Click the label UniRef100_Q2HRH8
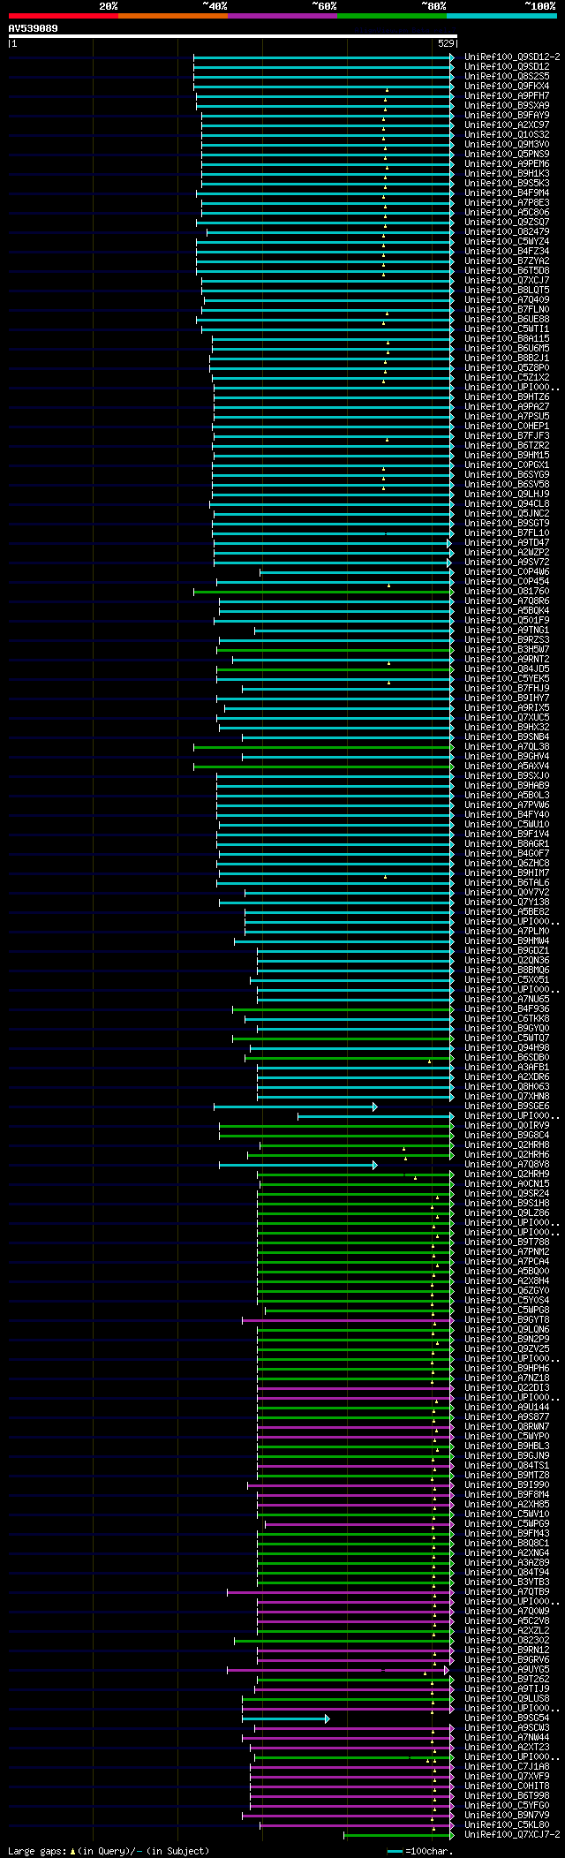Viewport: 565px width, 1858px height. point(507,1145)
